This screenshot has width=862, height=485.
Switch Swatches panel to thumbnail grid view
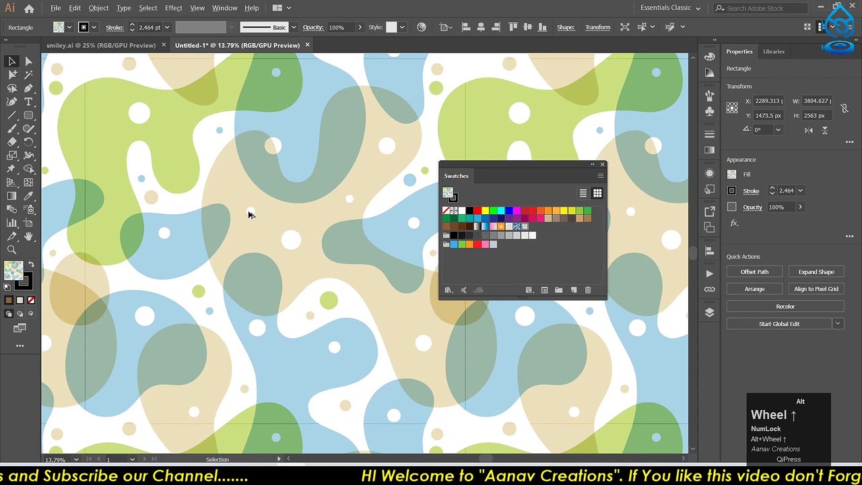coord(597,193)
